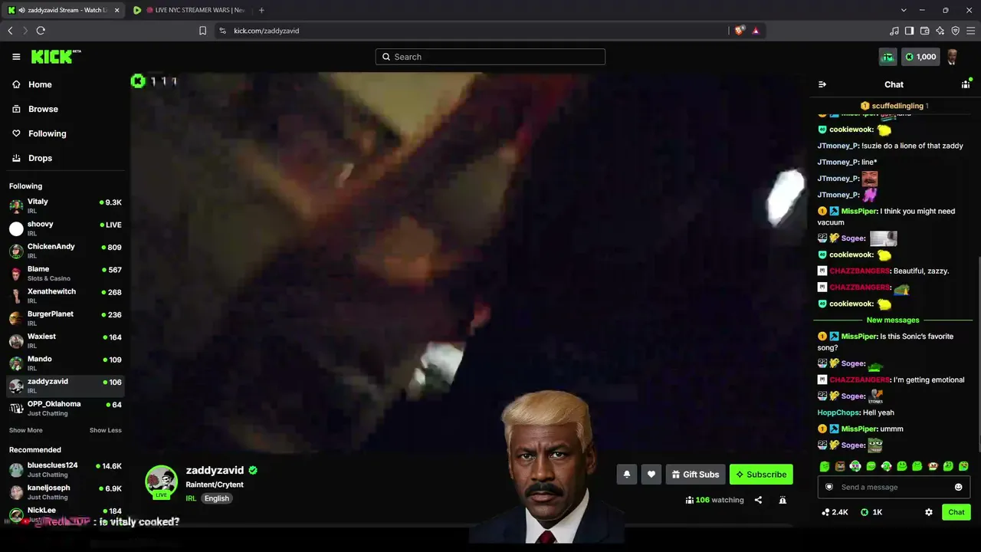The width and height of the screenshot is (981, 552).
Task: Open ChickenAndy's channel
Action: (x=65, y=251)
